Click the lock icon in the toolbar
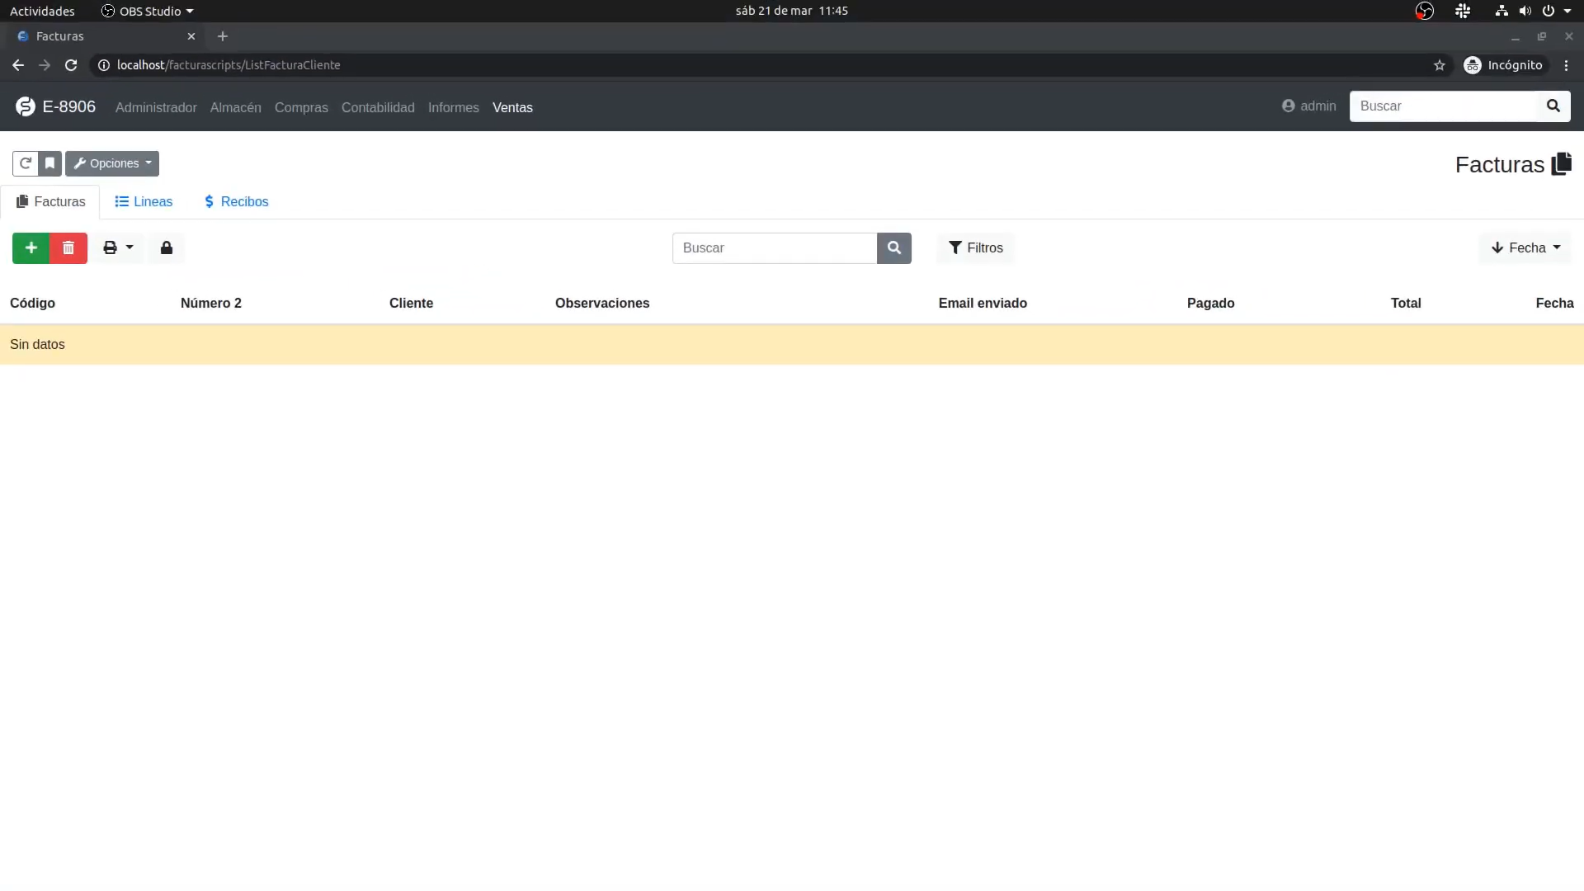This screenshot has height=891, width=1584. click(167, 247)
